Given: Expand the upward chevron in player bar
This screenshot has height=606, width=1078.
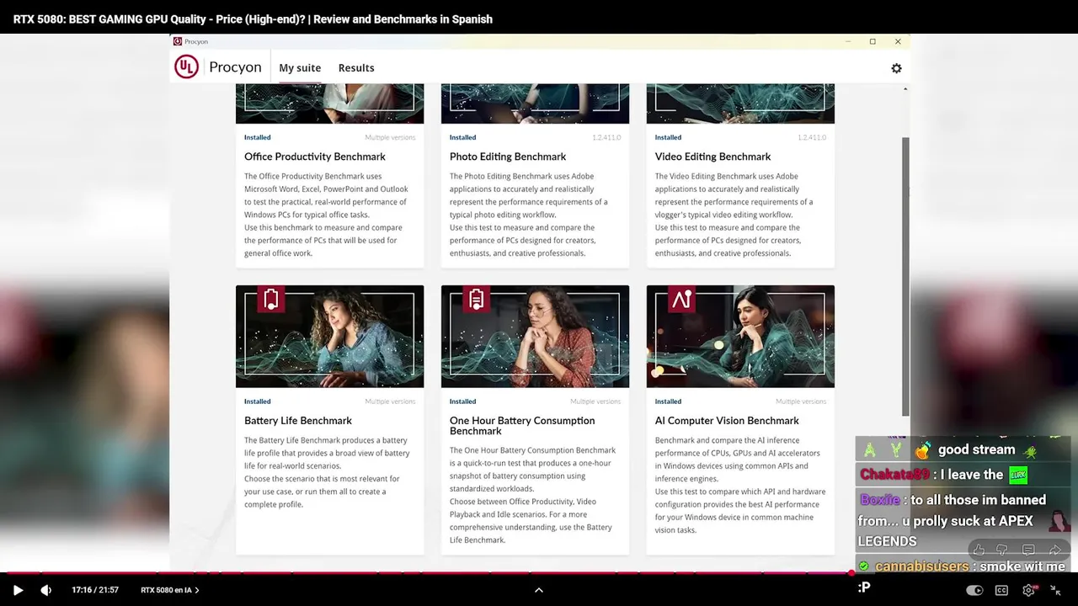Looking at the screenshot, I should [539, 590].
